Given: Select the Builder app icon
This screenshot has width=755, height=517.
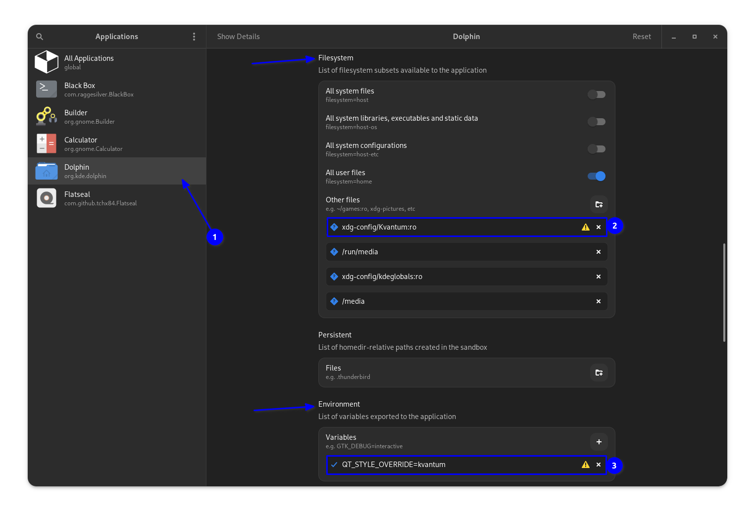Looking at the screenshot, I should [47, 116].
